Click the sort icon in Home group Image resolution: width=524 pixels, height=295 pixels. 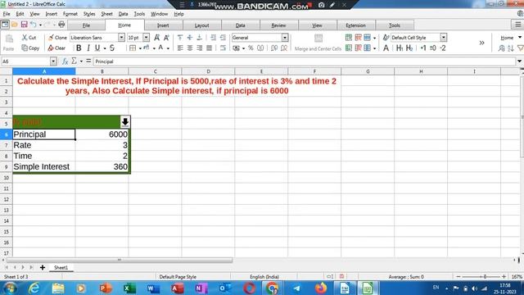coord(511,48)
